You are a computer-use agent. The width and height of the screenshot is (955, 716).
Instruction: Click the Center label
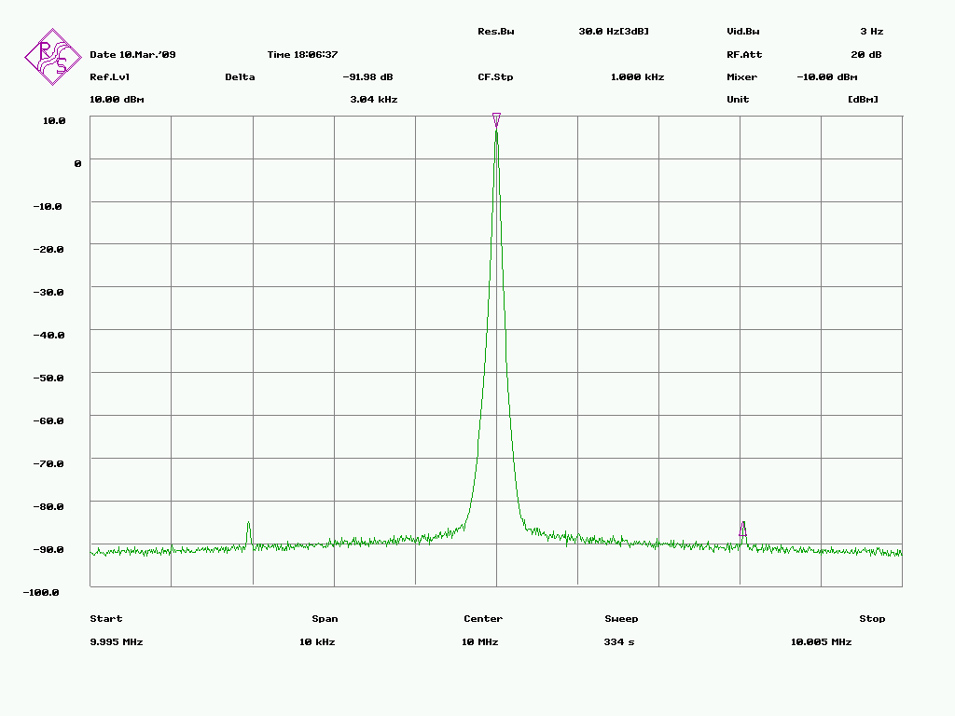pos(483,619)
